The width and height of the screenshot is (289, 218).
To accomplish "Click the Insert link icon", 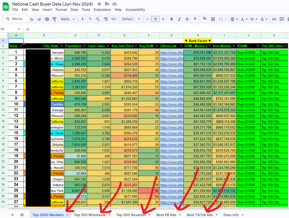I will click(x=274, y=19).
